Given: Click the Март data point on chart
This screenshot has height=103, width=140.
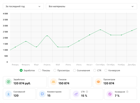Looking at the screenshot, I should click(36, 47).
